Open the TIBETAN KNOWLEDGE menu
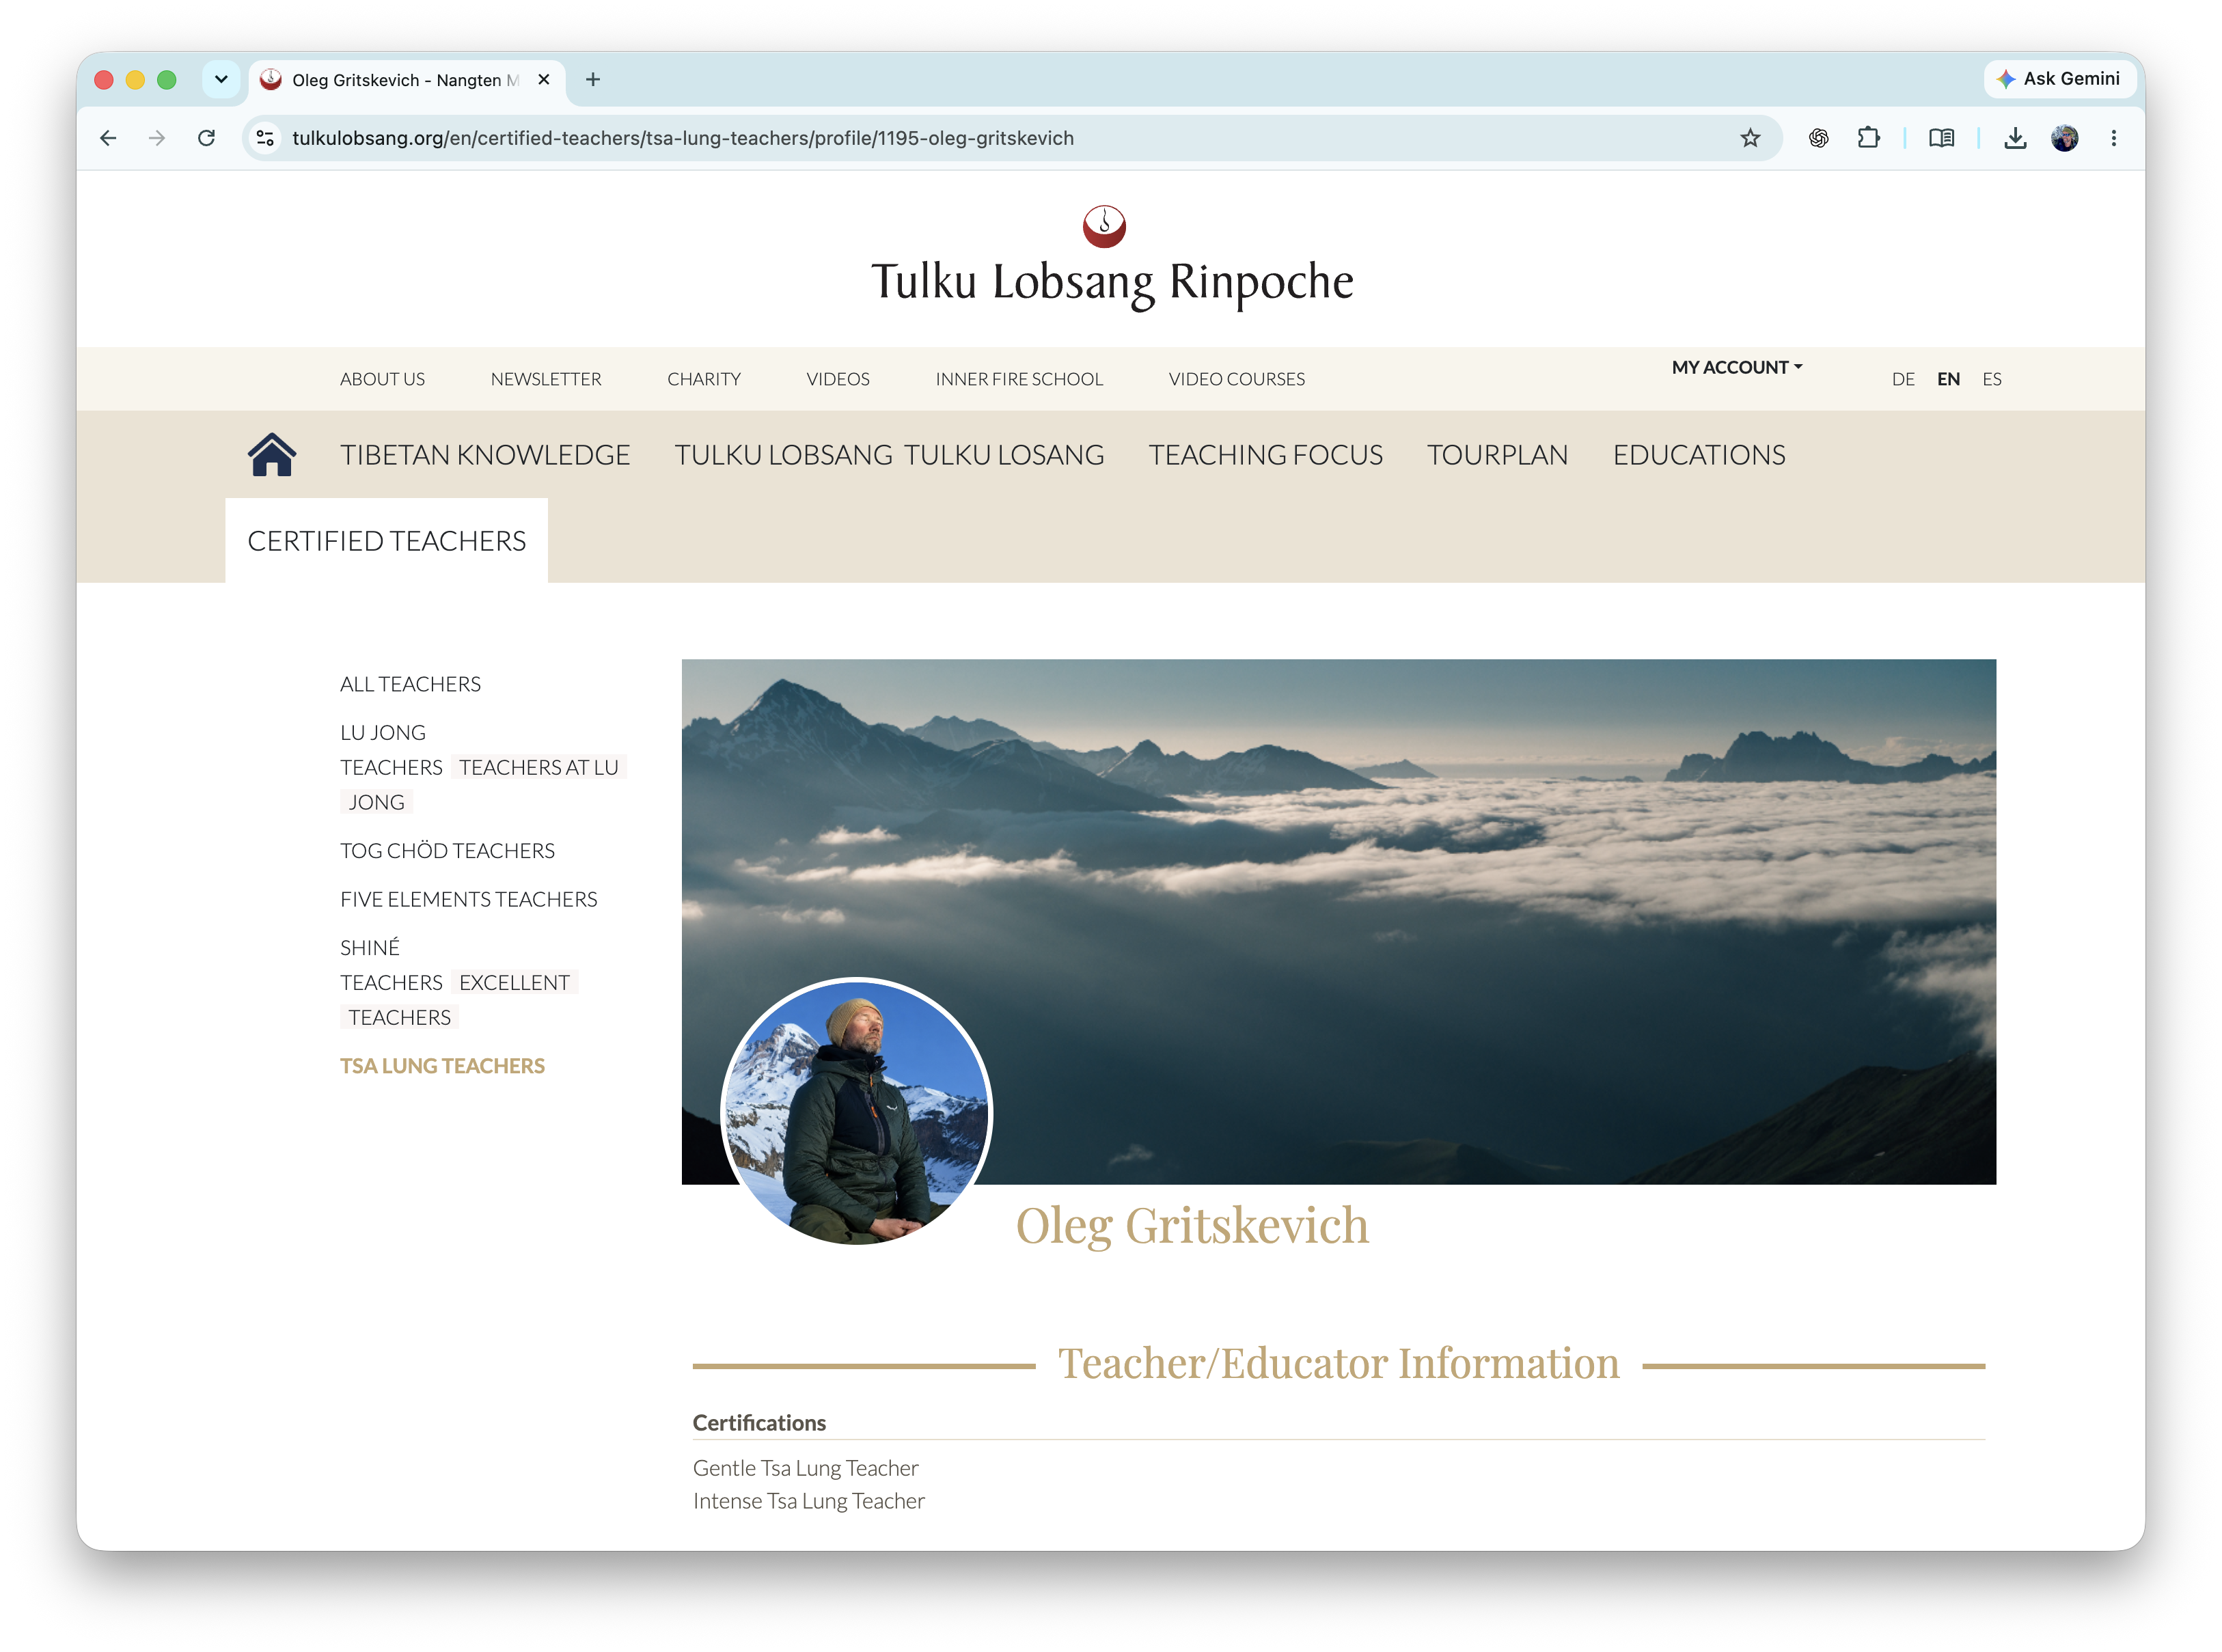Viewport: 2222px width, 1652px height. (484, 455)
